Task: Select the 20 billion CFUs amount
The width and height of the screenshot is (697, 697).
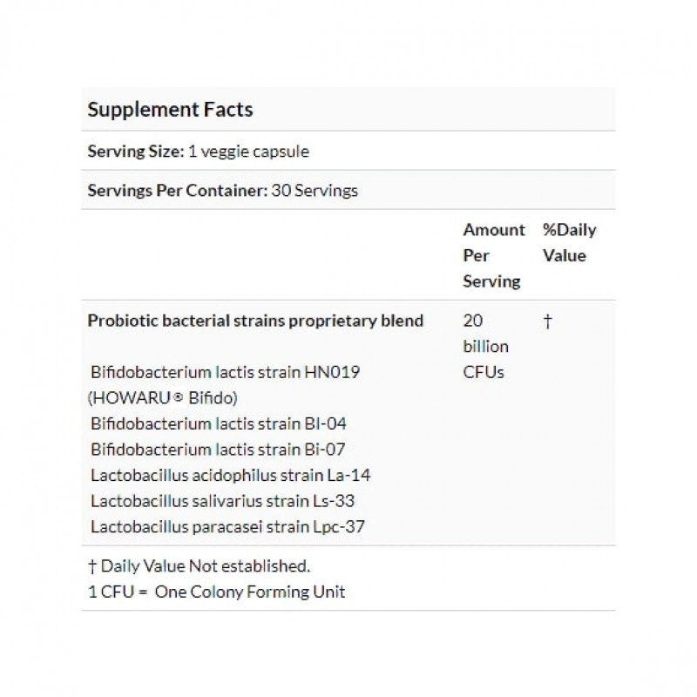Action: [x=485, y=346]
